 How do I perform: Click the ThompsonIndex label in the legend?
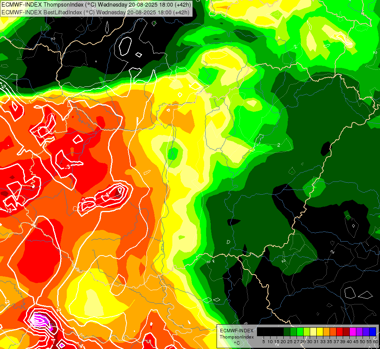237,337
